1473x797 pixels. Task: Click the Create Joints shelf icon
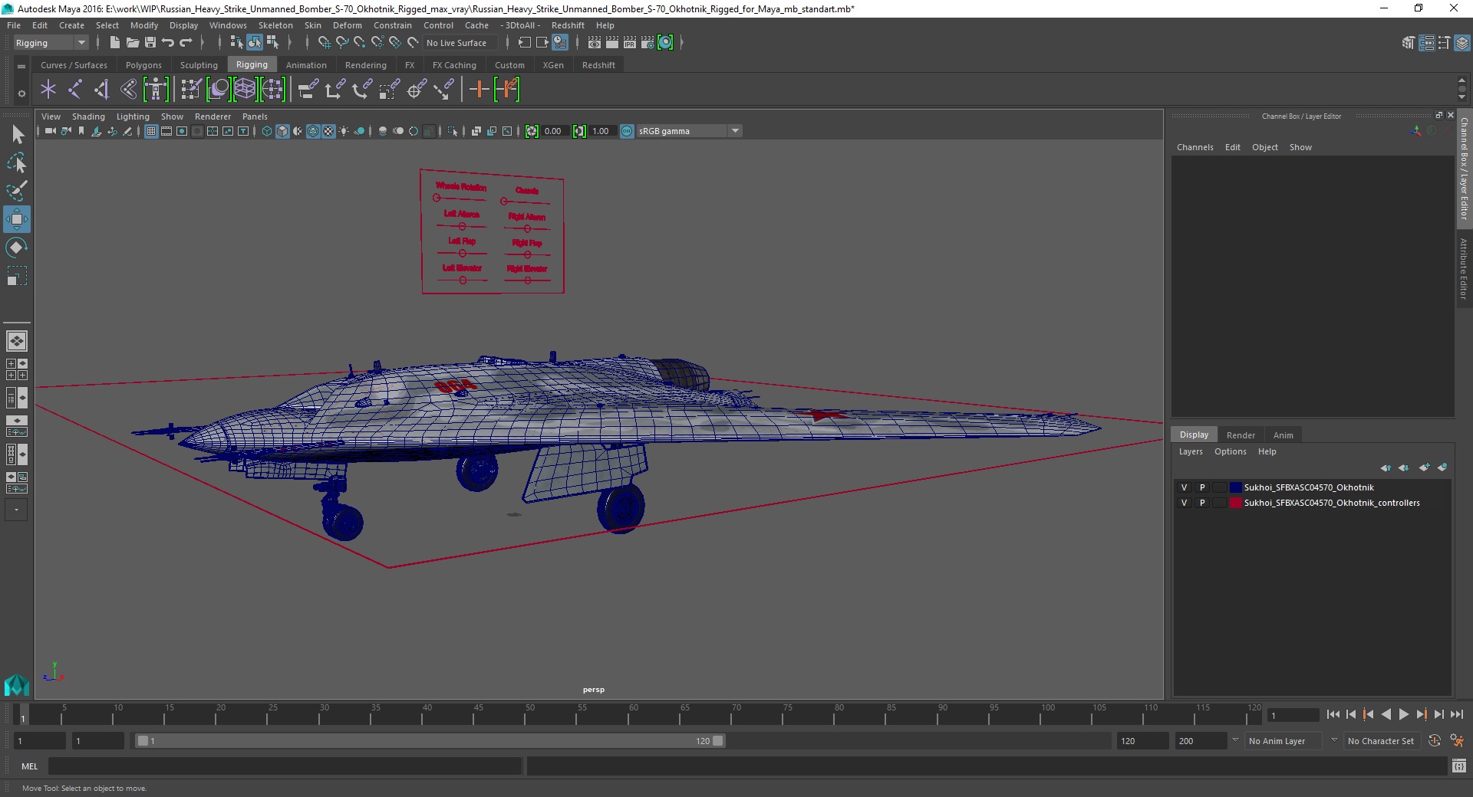coord(75,90)
